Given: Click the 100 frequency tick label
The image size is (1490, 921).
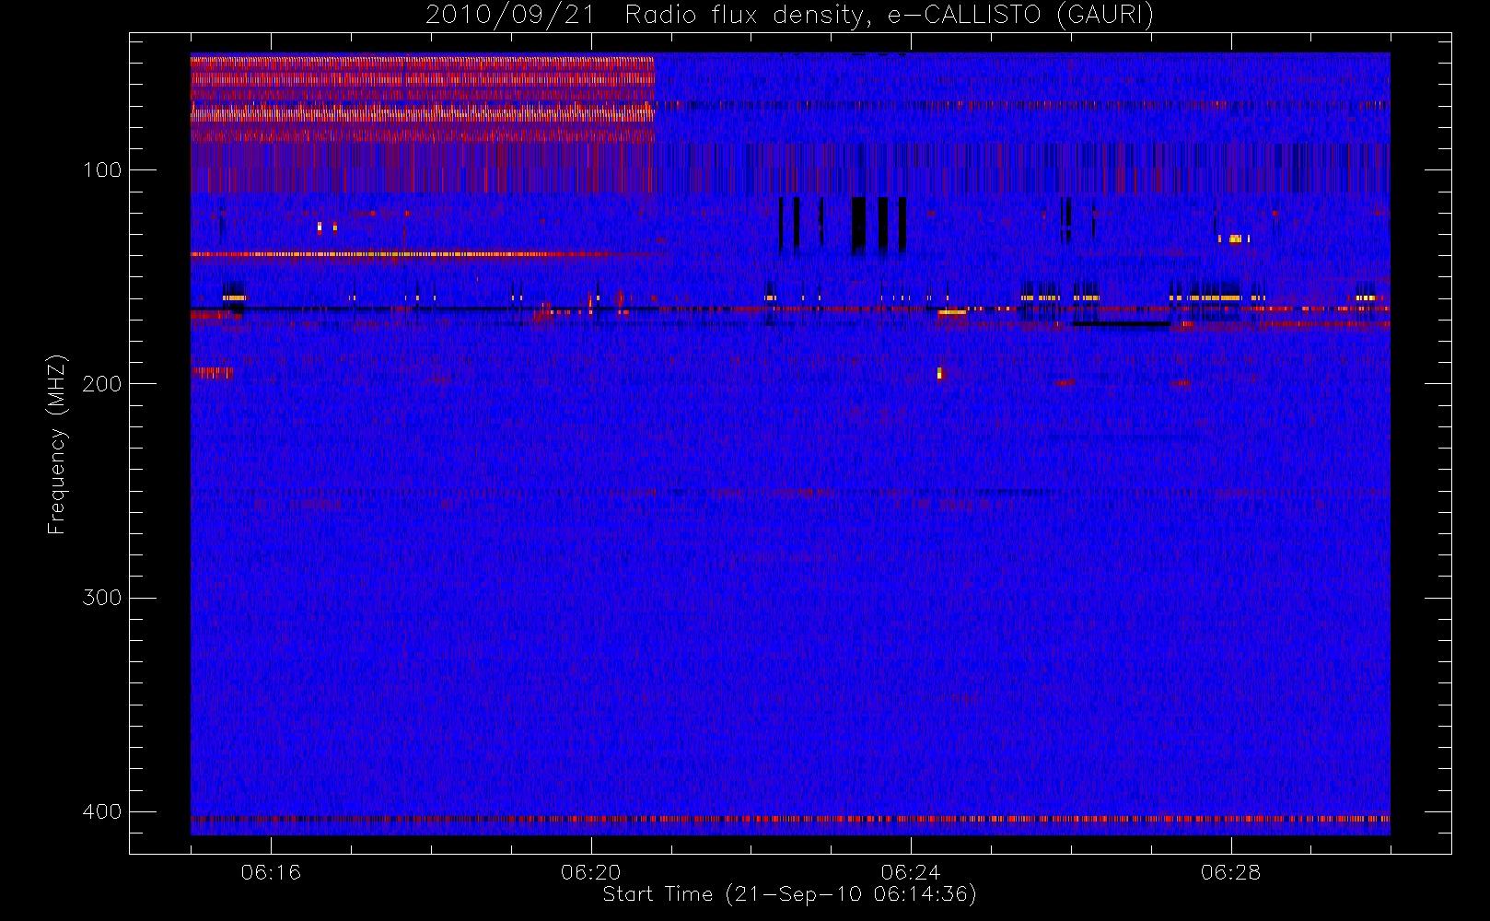Looking at the screenshot, I should [x=101, y=170].
